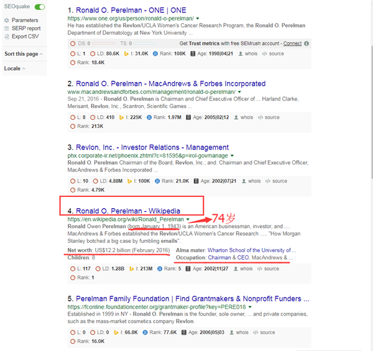Image resolution: width=373 pixels, height=351 pixels.
Task: Open result 4 Ronald O. Perelman - Wikipedia
Action: click(x=128, y=211)
